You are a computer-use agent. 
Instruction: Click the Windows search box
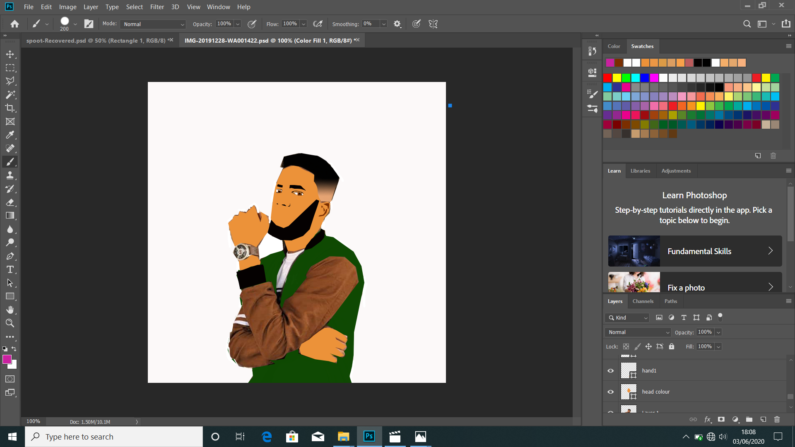(x=114, y=437)
